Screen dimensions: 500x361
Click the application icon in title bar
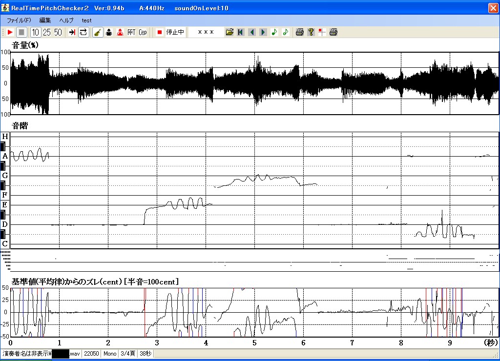click(x=5, y=8)
